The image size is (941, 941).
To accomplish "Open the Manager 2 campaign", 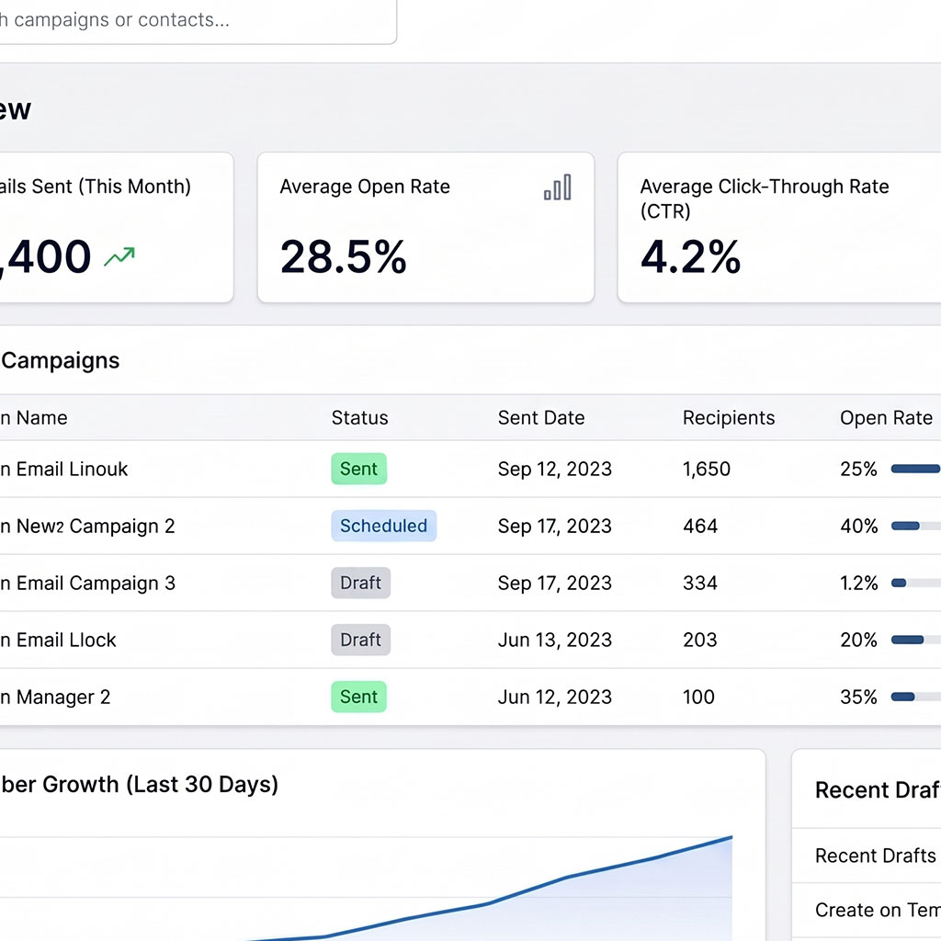I will (55, 697).
